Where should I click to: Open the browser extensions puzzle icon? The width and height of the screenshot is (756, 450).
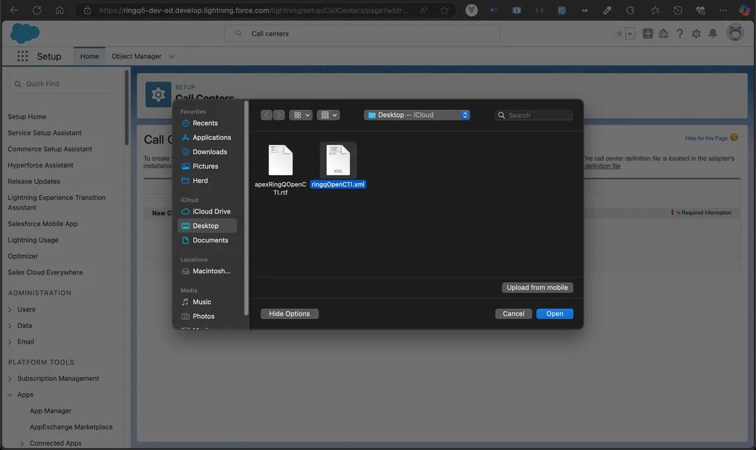(x=630, y=10)
